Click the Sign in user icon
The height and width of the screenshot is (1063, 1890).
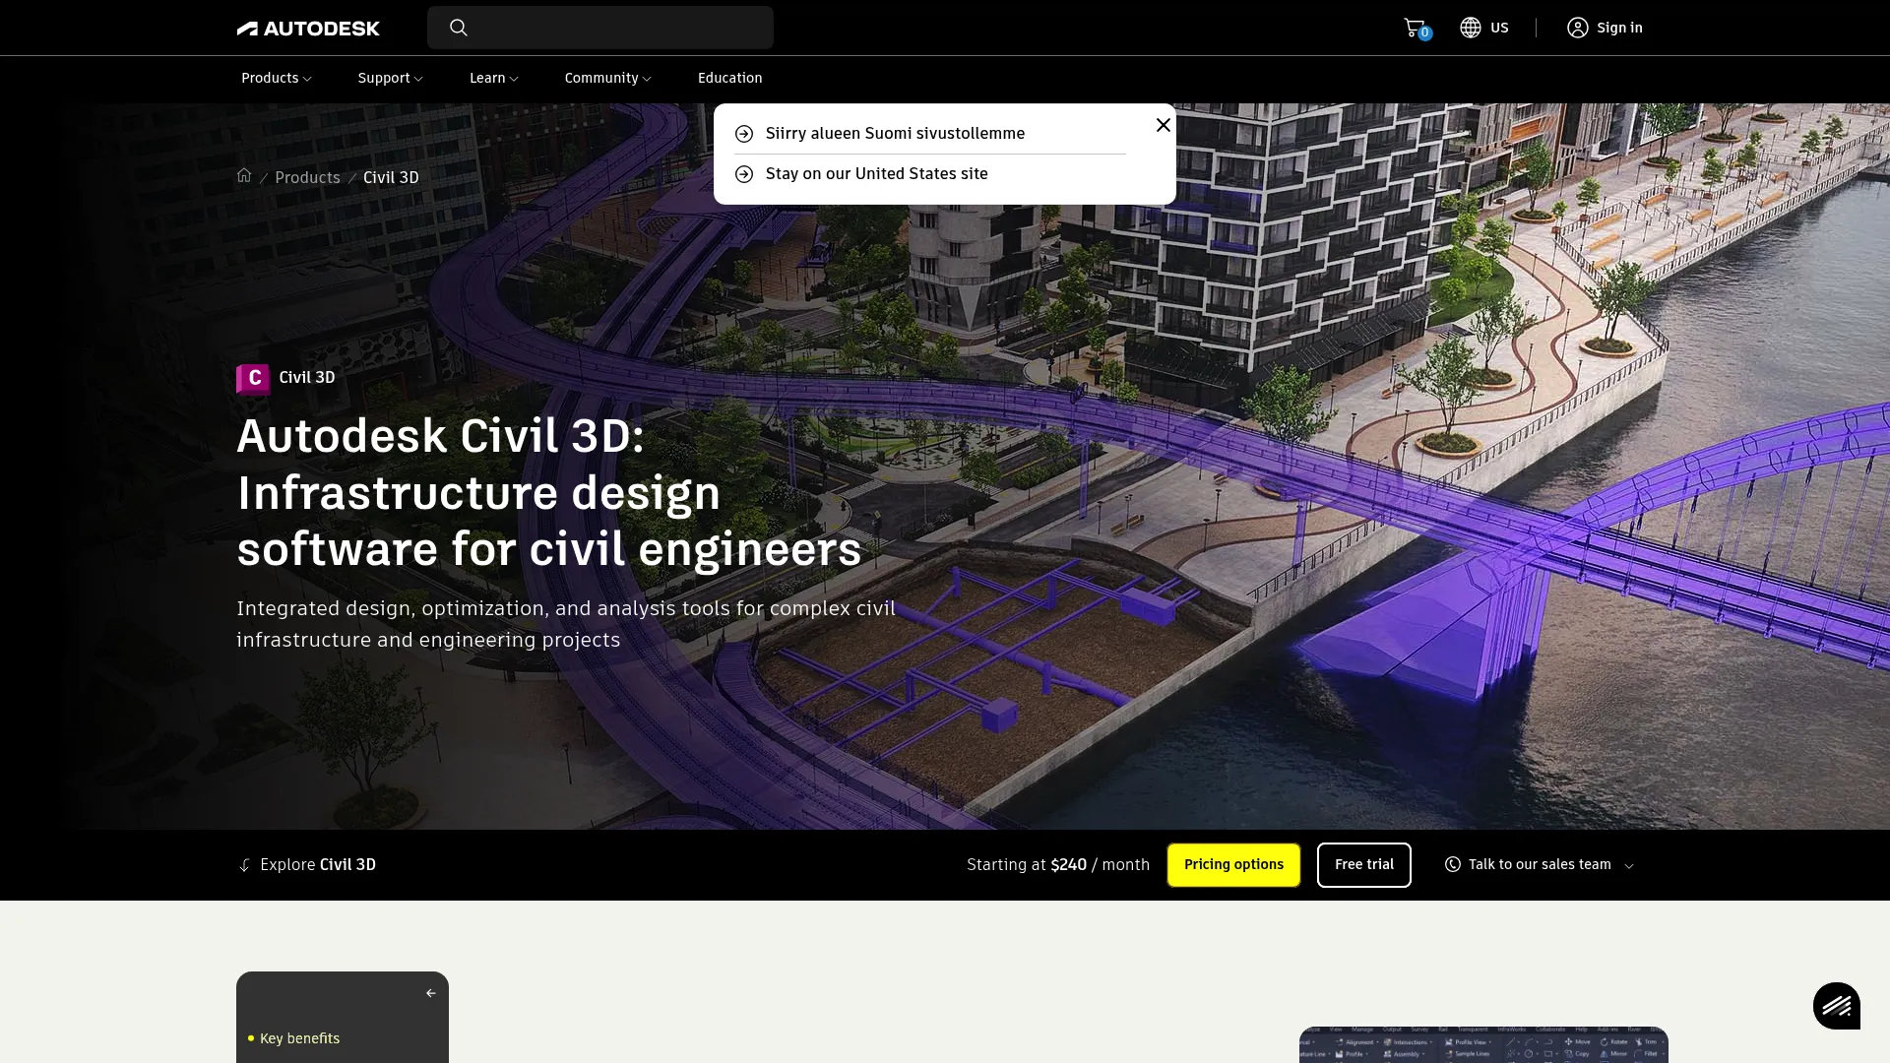point(1578,28)
